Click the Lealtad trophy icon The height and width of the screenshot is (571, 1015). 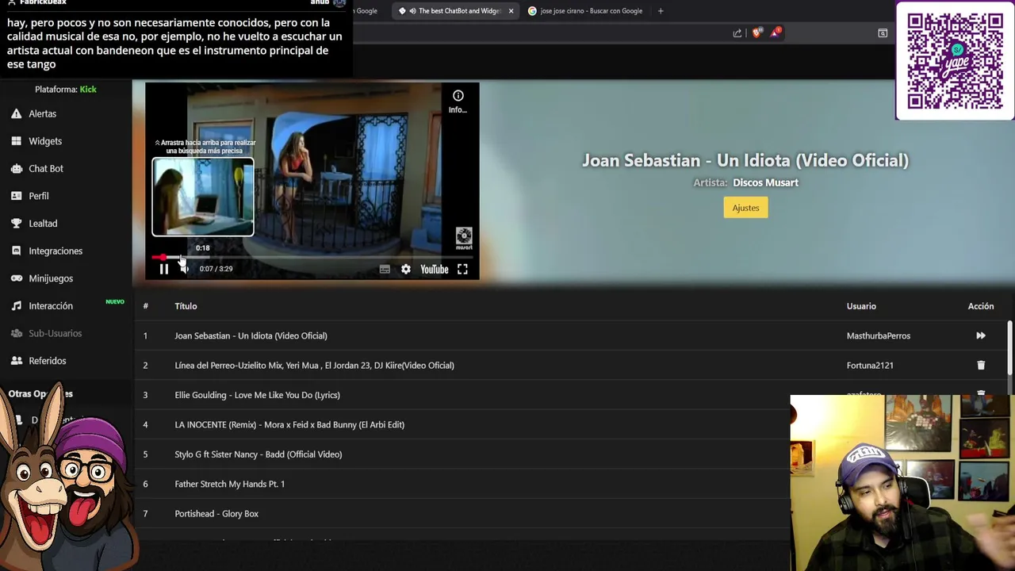[x=16, y=224]
